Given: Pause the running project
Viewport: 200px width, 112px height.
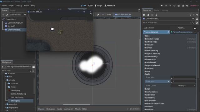Looking at the screenshot, I should [x=166, y=6].
